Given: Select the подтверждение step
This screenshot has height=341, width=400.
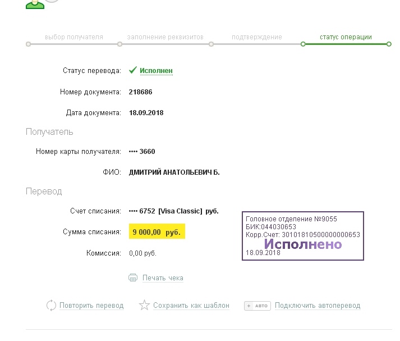Looking at the screenshot, I should (257, 37).
